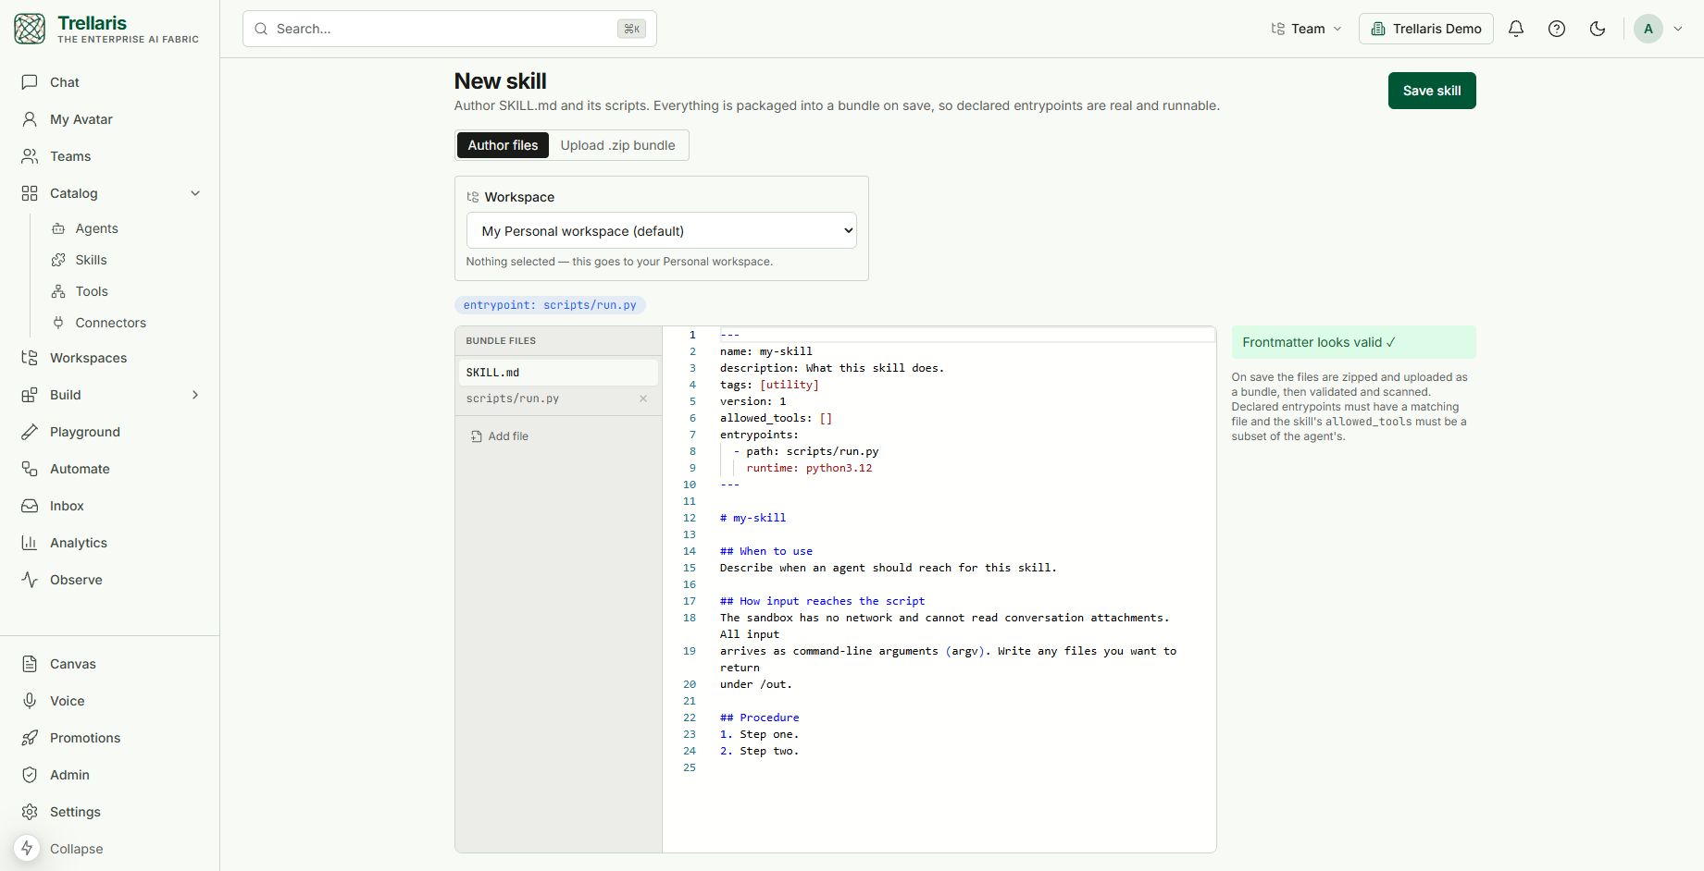Open the Workspace selection dropdown

pyautogui.click(x=661, y=230)
